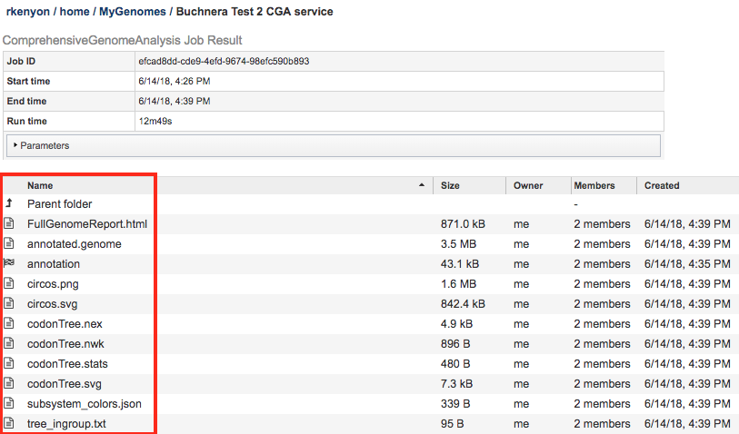Click the file icon beside subsystem_colors.json

9,403
